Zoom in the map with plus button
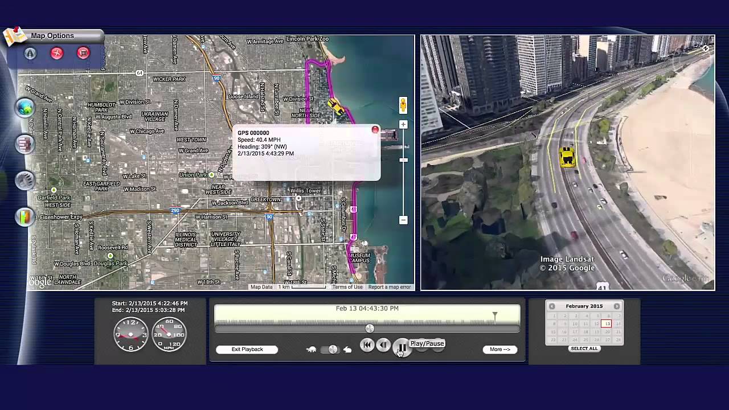 [403, 124]
